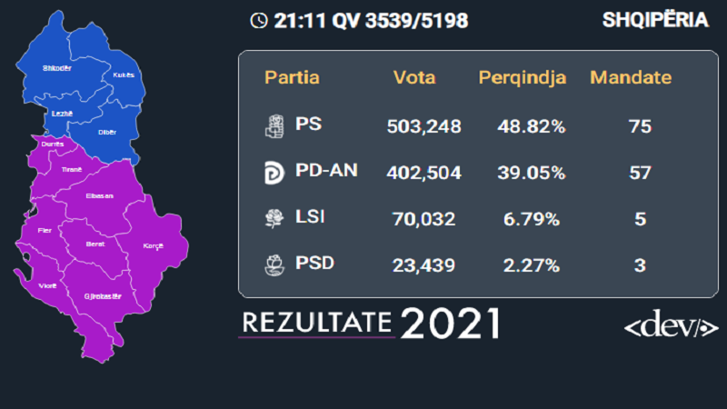Click the REZULTATE 2021 heading
This screenshot has width=727, height=409.
[372, 323]
